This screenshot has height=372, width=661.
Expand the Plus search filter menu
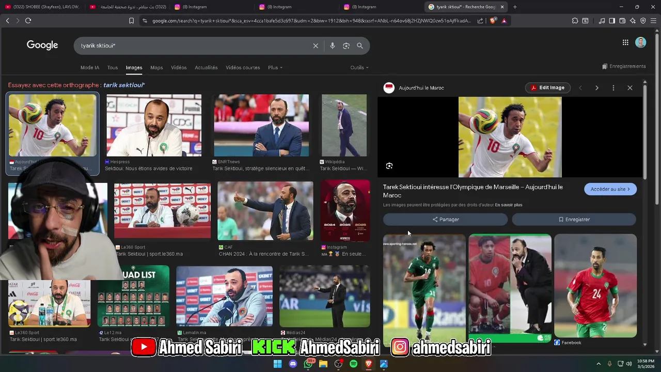coord(275,68)
